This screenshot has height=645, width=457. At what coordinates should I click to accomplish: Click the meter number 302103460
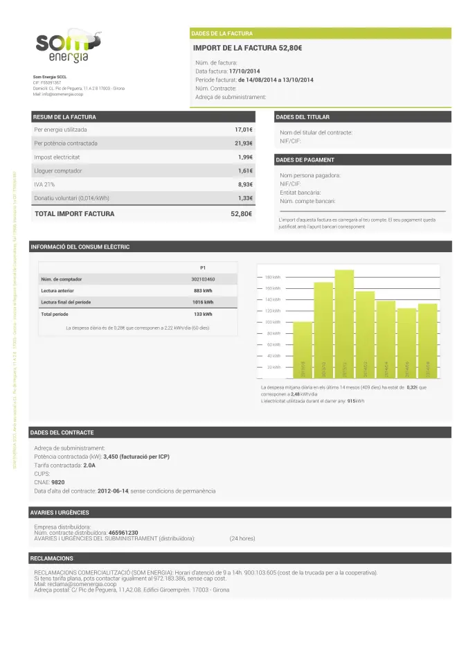point(203,279)
